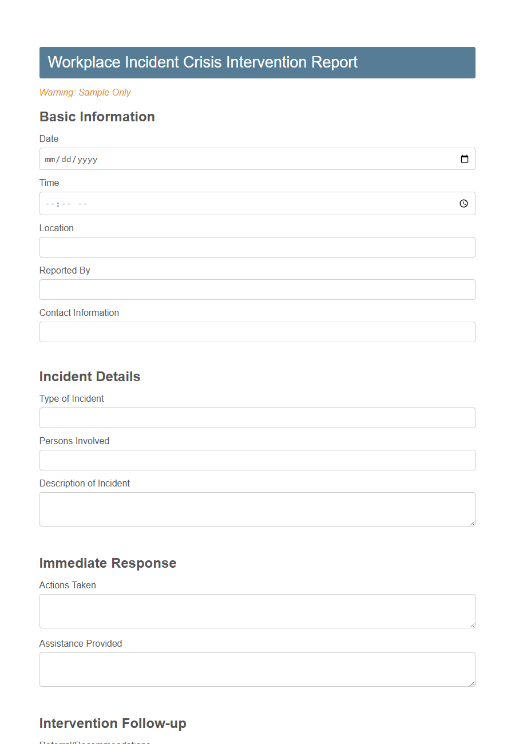This screenshot has width=515, height=744.
Task: Click the report title banner
Action: point(203,62)
